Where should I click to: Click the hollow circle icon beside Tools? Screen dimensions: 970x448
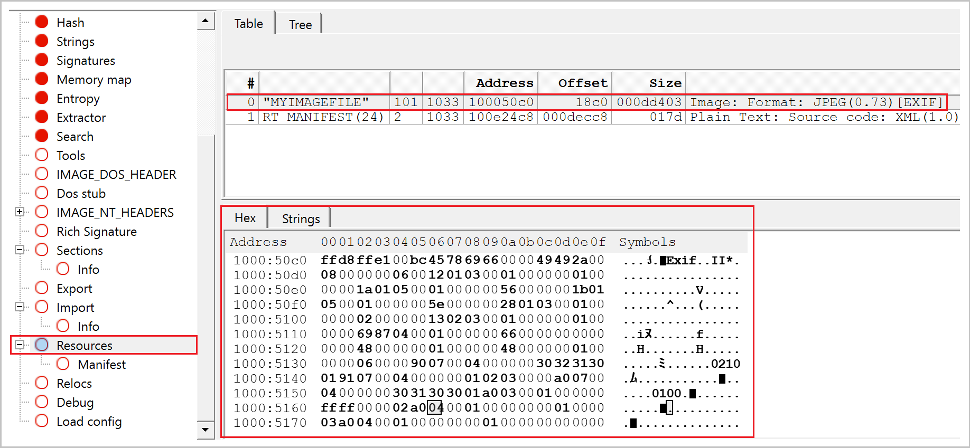coord(42,155)
